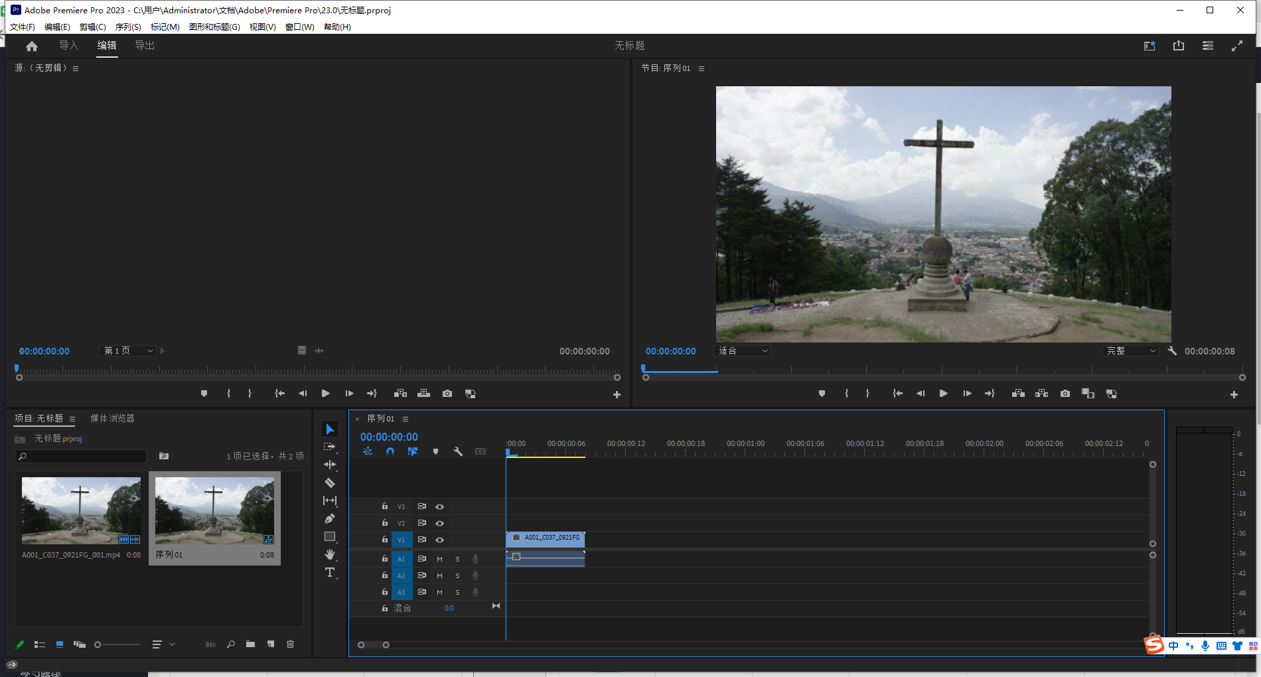Image resolution: width=1261 pixels, height=677 pixels.
Task: Select the Track Select Forward tool
Action: [x=330, y=447]
